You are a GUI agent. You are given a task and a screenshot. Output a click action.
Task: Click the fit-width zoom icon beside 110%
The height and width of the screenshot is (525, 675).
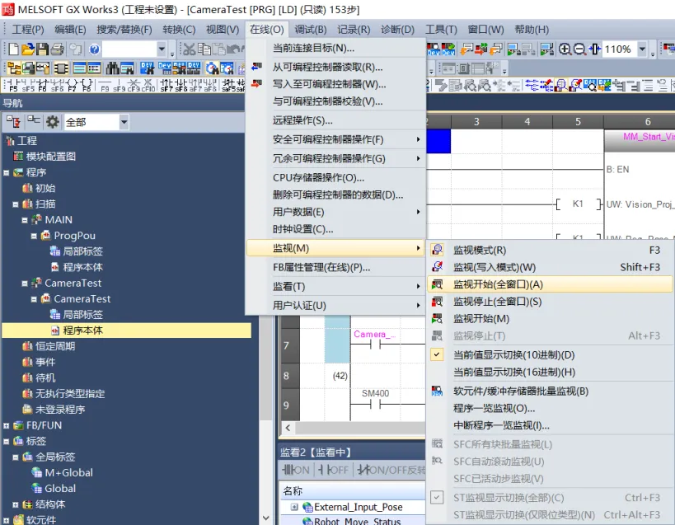click(594, 49)
